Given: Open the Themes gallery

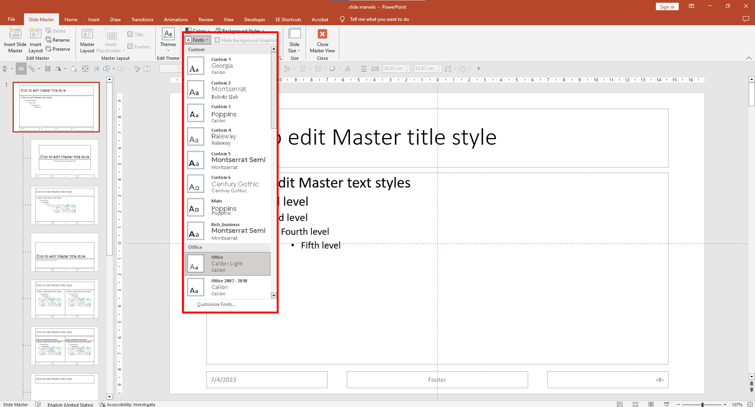Looking at the screenshot, I should click(168, 40).
